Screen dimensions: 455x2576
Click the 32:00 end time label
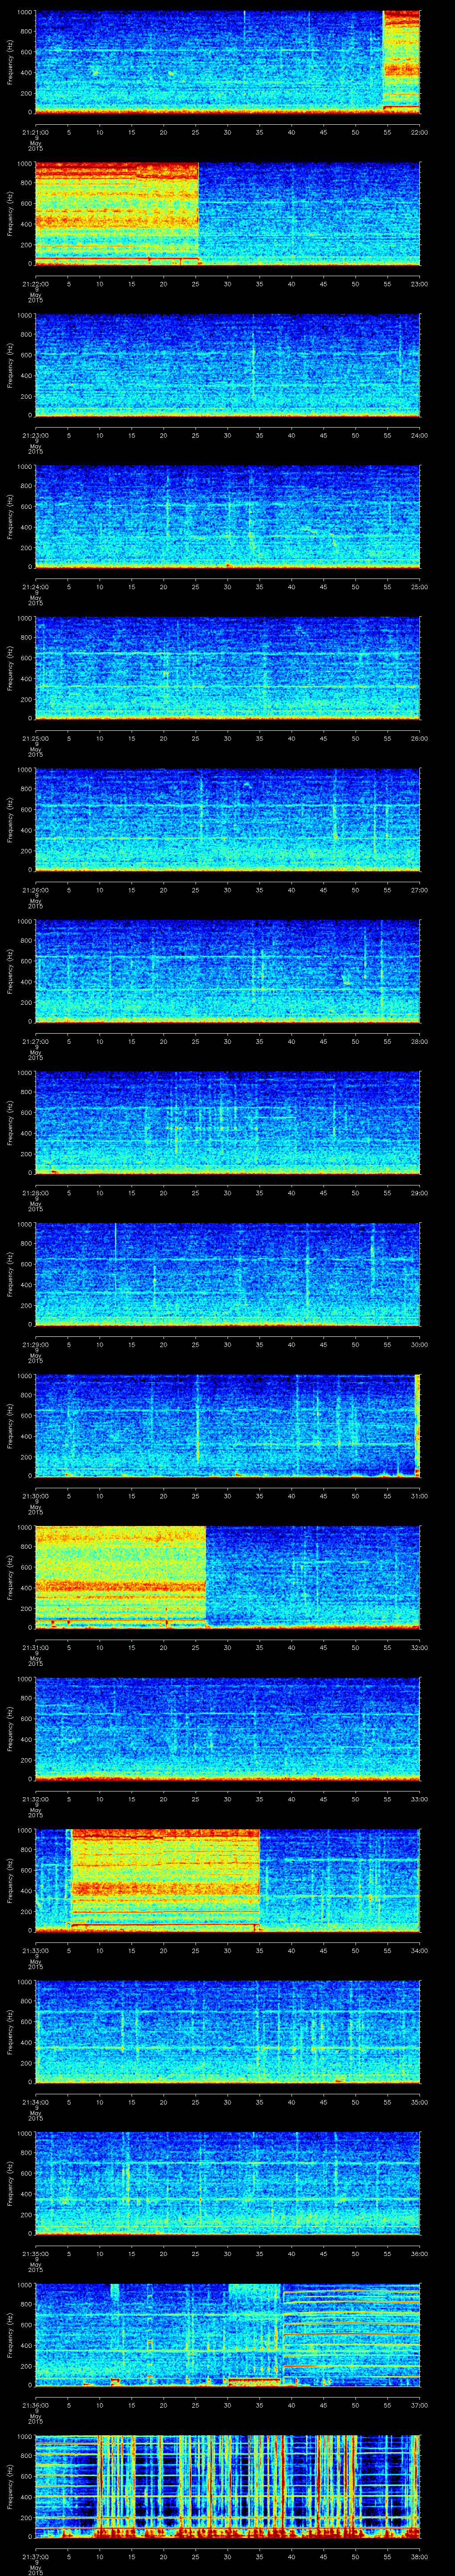(x=419, y=1648)
